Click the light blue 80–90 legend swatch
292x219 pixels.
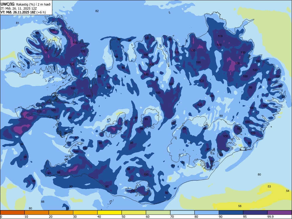(207, 213)
